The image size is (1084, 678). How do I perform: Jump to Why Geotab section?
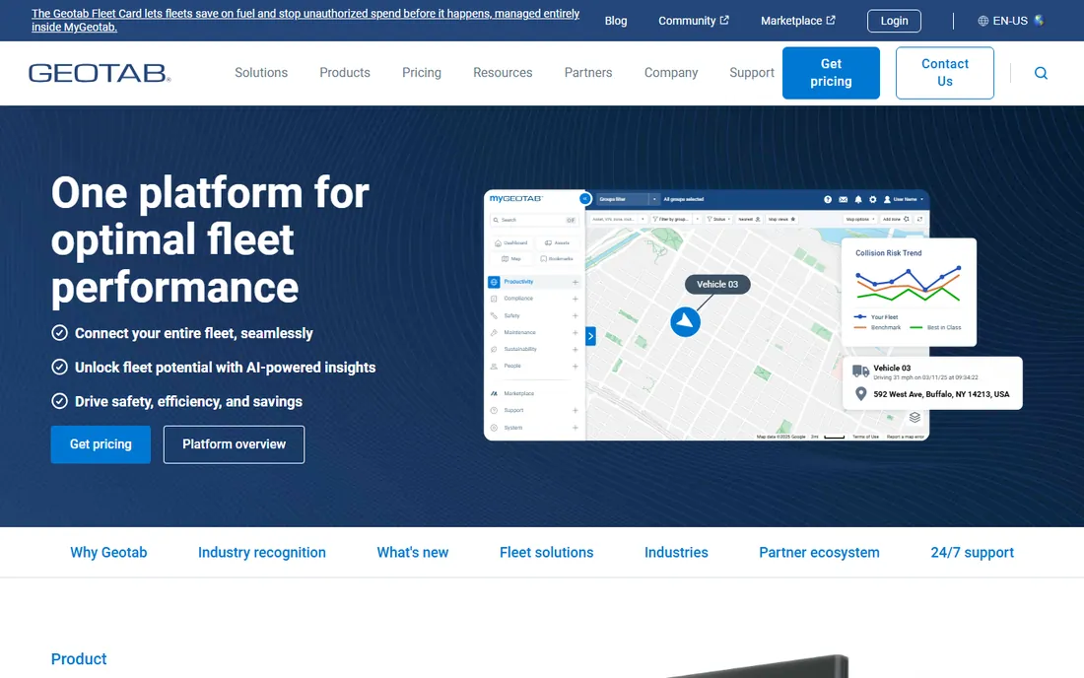108,552
